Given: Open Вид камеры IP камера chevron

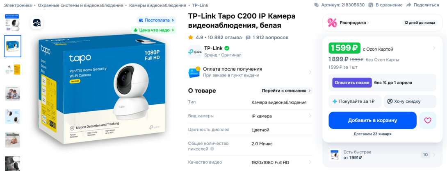Looking at the screenshot, I should pyautogui.click(x=310, y=116).
